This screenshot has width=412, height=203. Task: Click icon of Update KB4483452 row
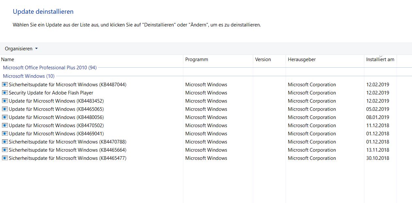pos(5,101)
